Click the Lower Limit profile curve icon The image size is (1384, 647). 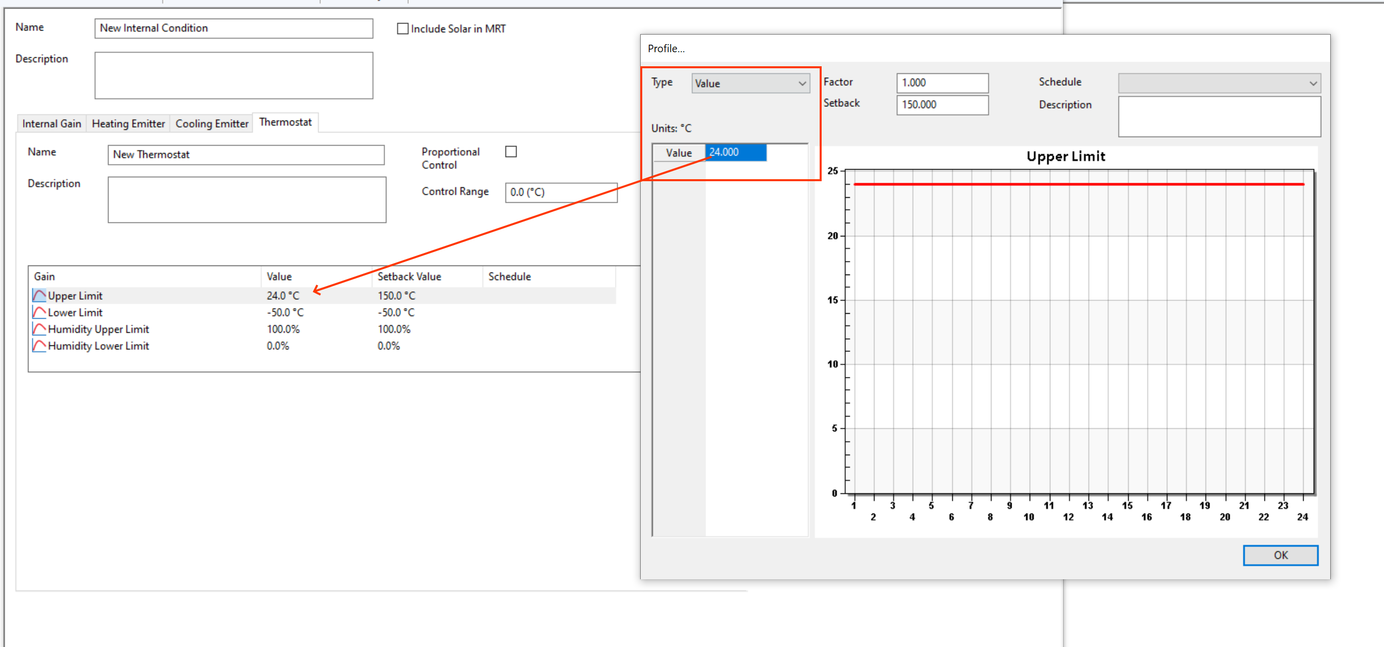click(39, 312)
